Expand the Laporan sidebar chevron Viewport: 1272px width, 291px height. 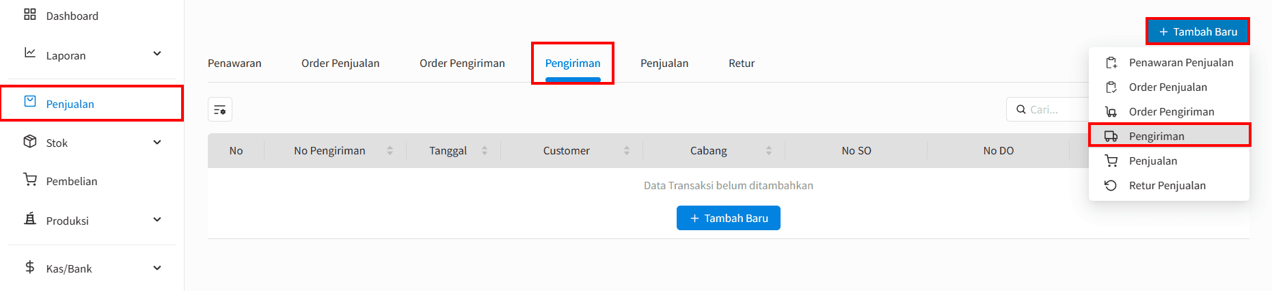157,53
